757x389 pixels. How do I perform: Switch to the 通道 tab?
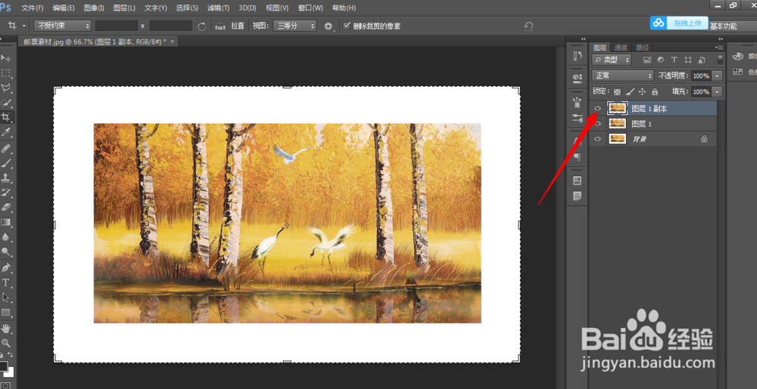point(621,47)
